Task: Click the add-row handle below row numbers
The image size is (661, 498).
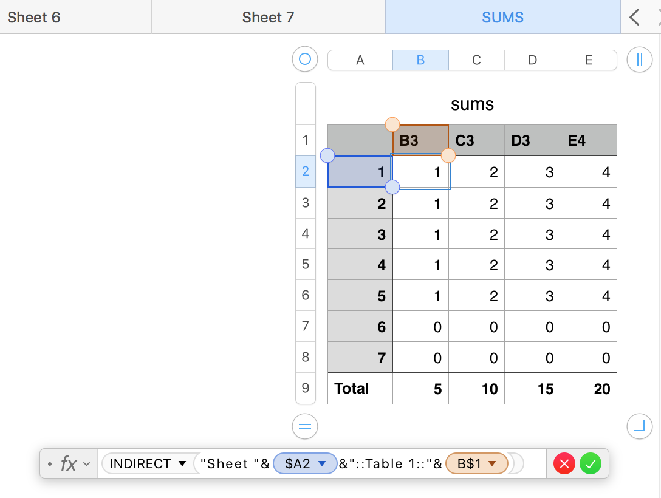Action: click(305, 426)
